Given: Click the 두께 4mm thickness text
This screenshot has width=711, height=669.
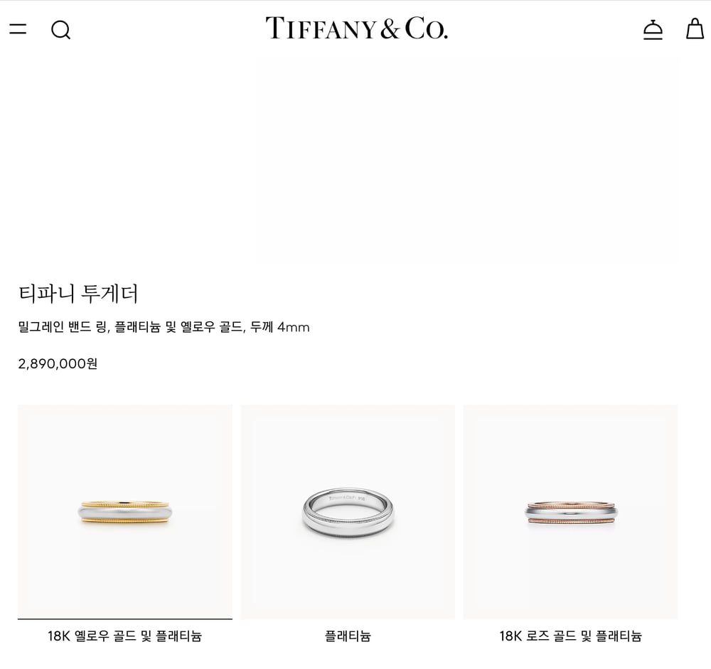Looking at the screenshot, I should point(279,326).
